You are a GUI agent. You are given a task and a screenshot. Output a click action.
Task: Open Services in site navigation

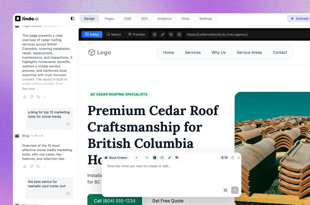pos(193,52)
